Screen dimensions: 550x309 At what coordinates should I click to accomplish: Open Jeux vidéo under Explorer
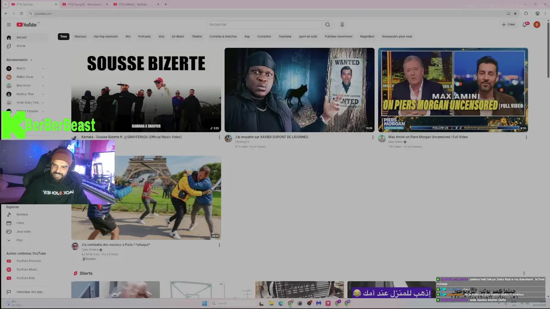(26, 232)
